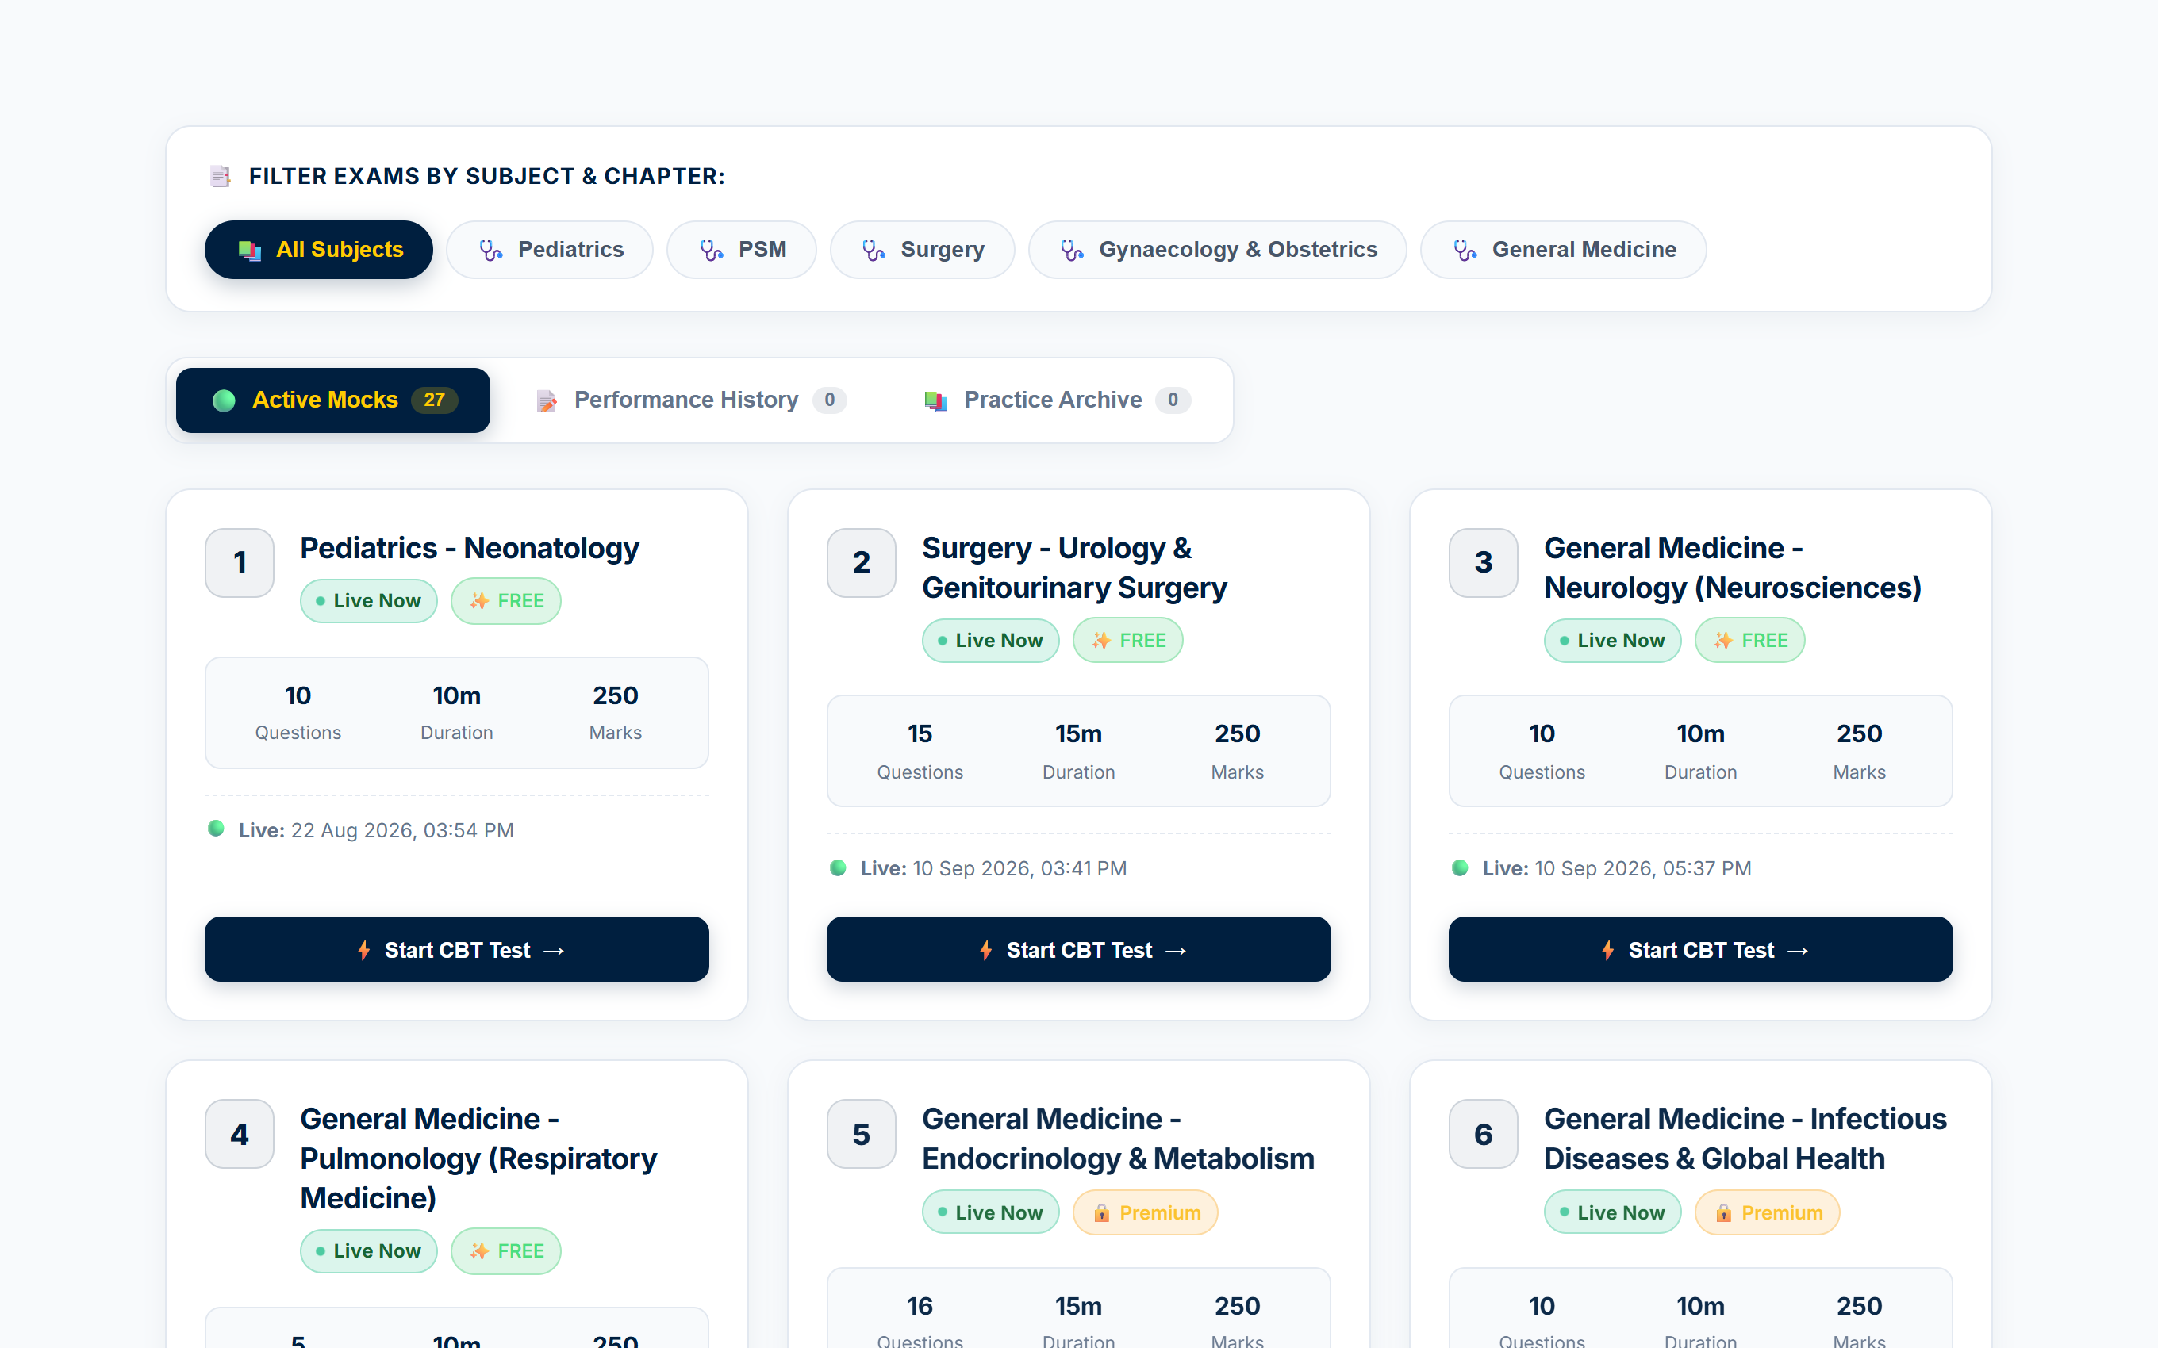Select the All Subjects filter chip
The image size is (2158, 1348).
coord(318,250)
